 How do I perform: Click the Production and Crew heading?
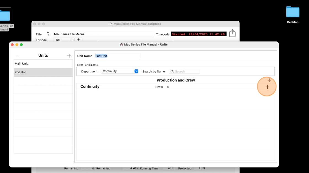coord(176,80)
